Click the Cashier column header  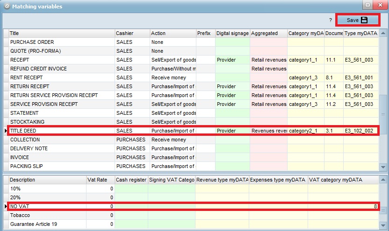pyautogui.click(x=132, y=33)
